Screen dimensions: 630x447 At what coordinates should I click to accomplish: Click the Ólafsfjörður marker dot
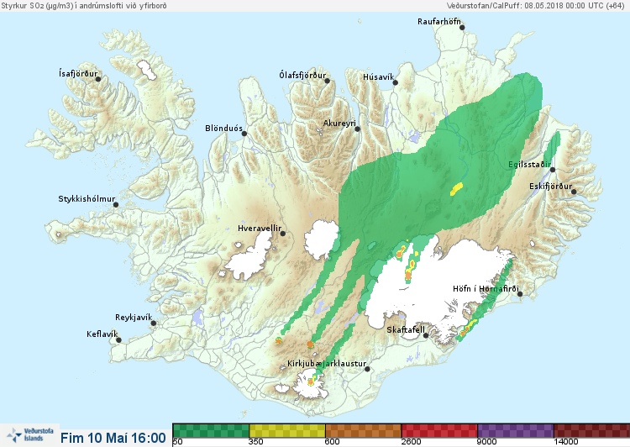pos(328,82)
